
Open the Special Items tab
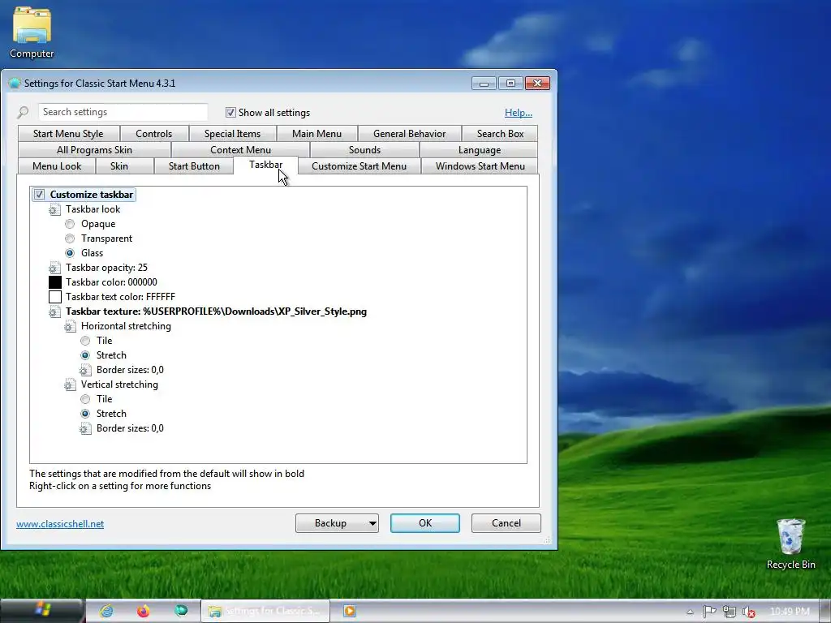point(233,134)
